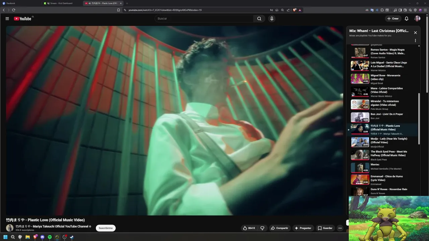
Task: Dislike the video with the thumbs-down
Action: click(x=262, y=228)
